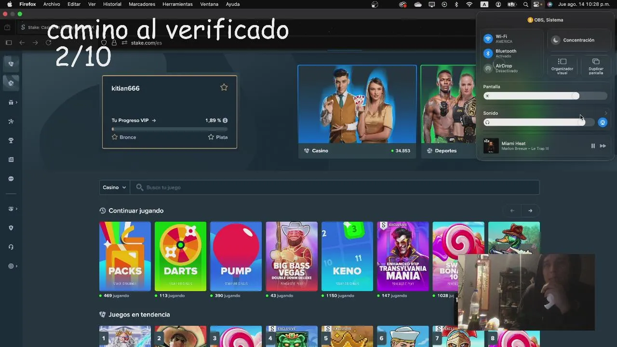
Task: Reload the stake.com page
Action: [48, 43]
